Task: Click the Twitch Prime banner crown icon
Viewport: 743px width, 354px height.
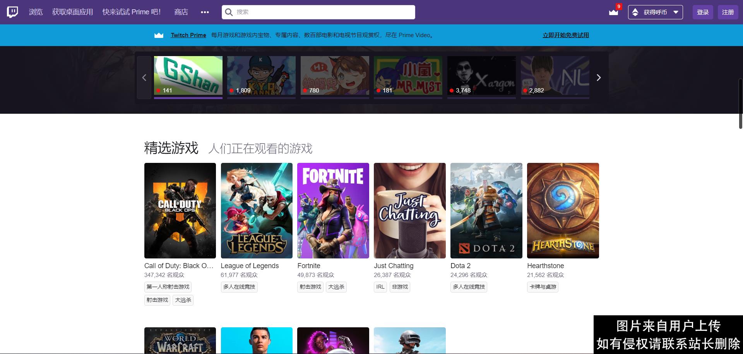Action: (x=159, y=35)
